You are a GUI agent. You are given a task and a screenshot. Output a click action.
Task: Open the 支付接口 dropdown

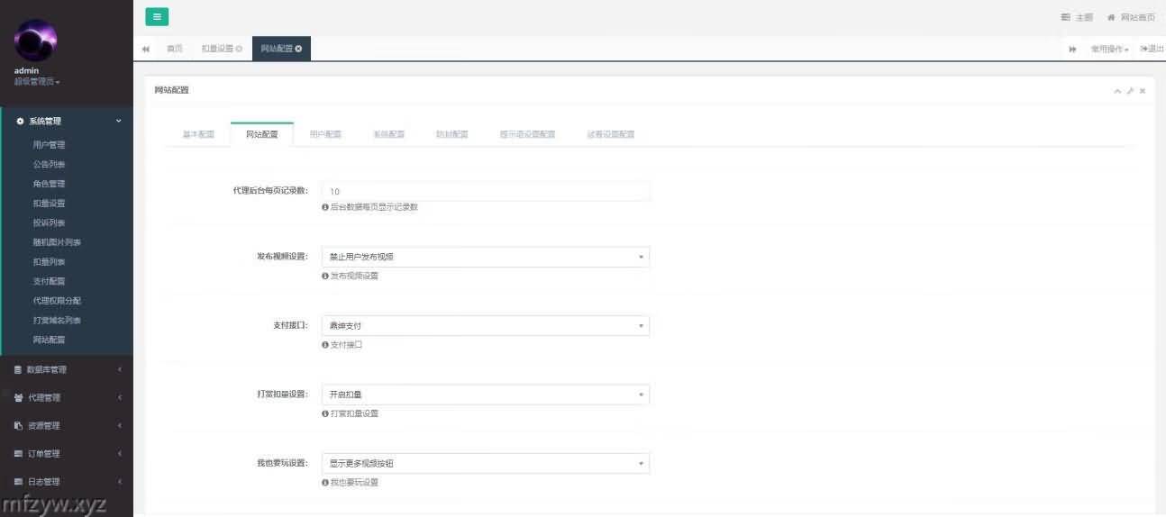(x=485, y=325)
